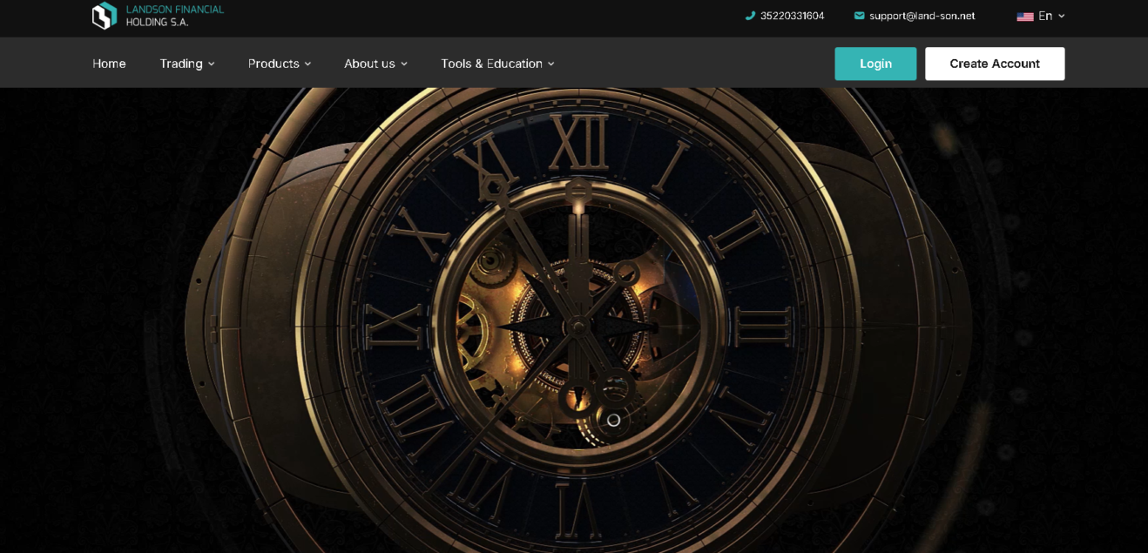Click the Landson Financial logo icon

tap(105, 16)
